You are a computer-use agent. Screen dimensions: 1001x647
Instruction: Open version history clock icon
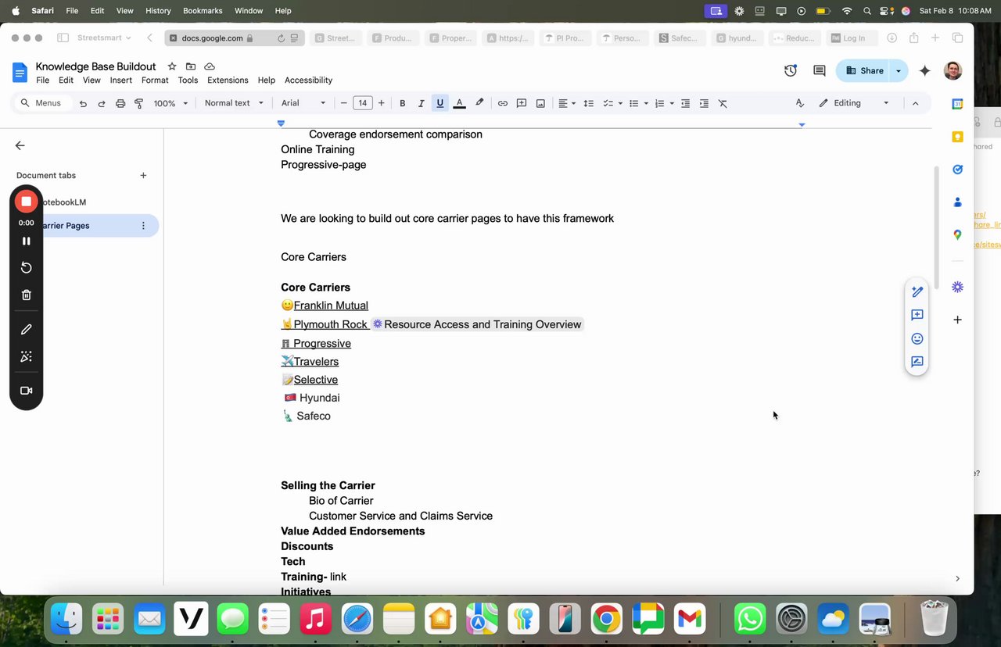click(x=791, y=70)
